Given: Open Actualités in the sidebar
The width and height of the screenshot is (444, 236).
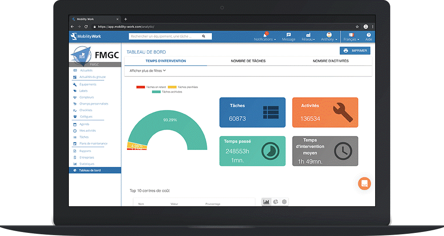Looking at the screenshot, I should click(86, 71).
